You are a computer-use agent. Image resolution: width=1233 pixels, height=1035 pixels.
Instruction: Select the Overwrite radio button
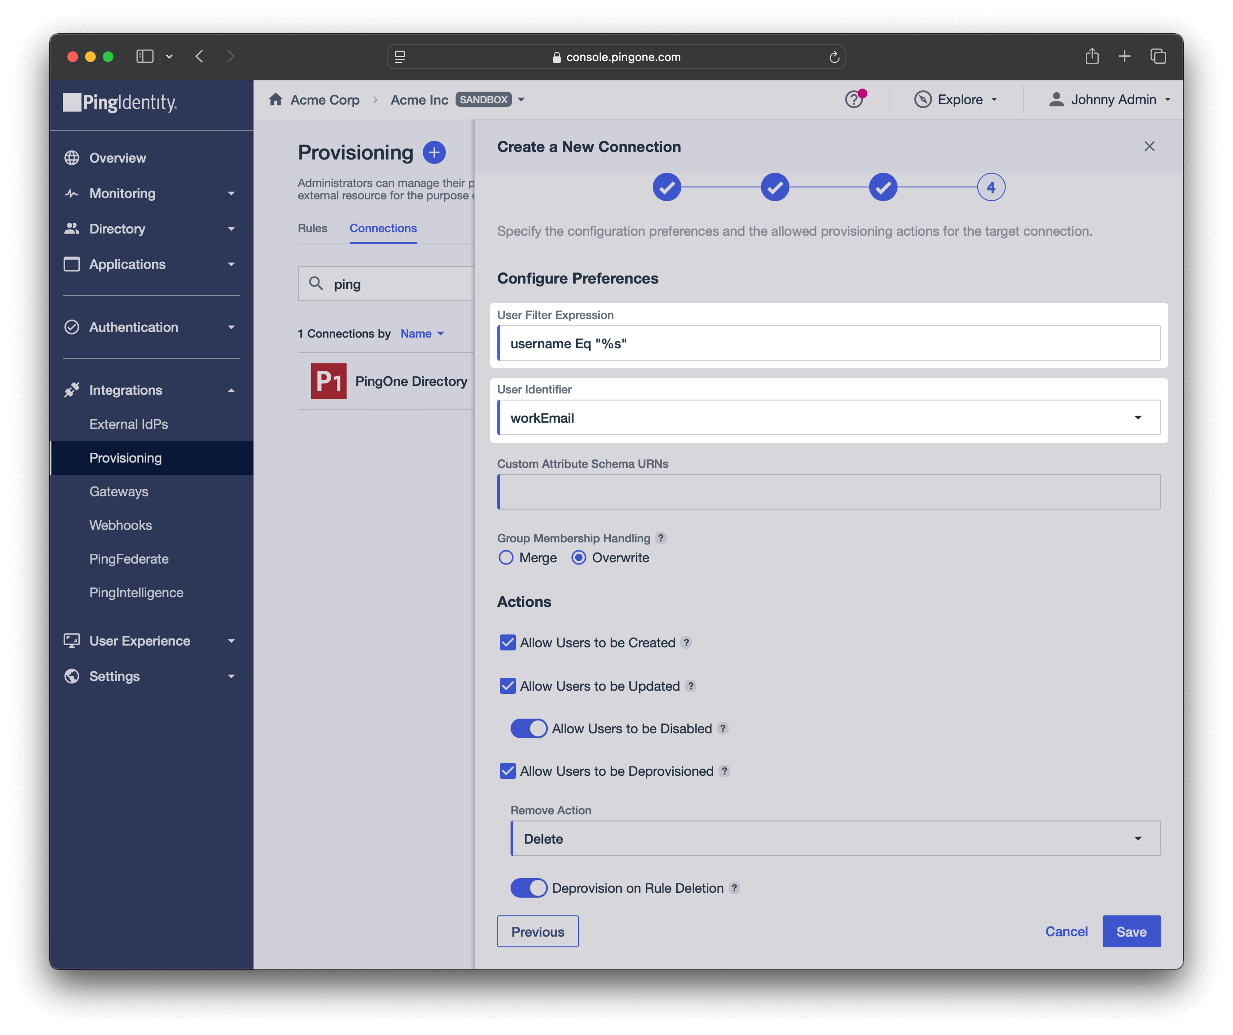coord(578,557)
